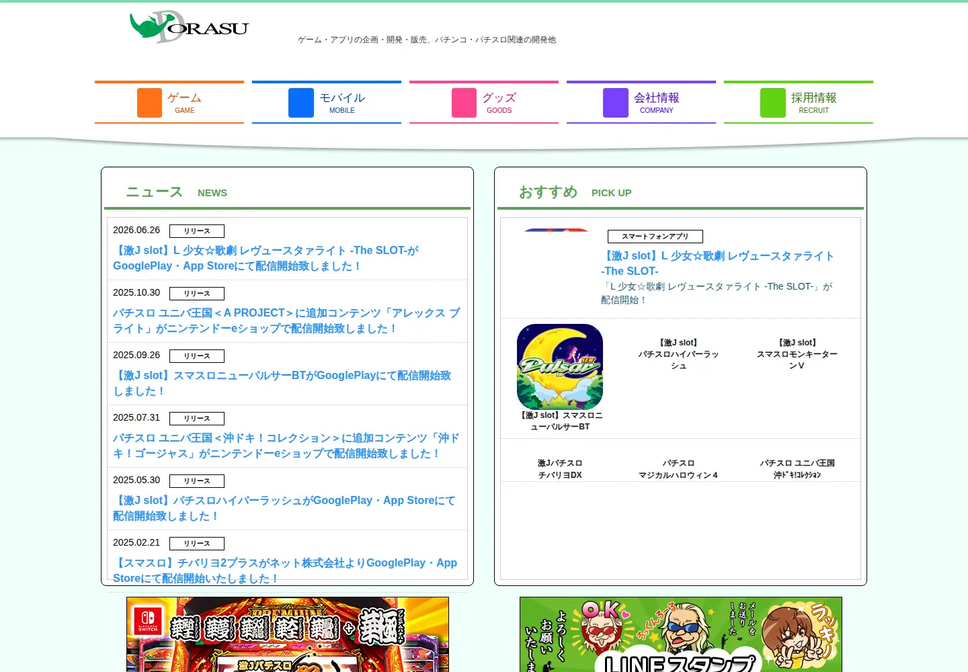Click the リリース tag on 2025.02.21 news

point(197,544)
